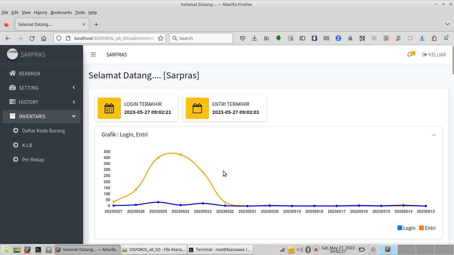
Task: Click the Firefox search box
Action: click(x=201, y=38)
